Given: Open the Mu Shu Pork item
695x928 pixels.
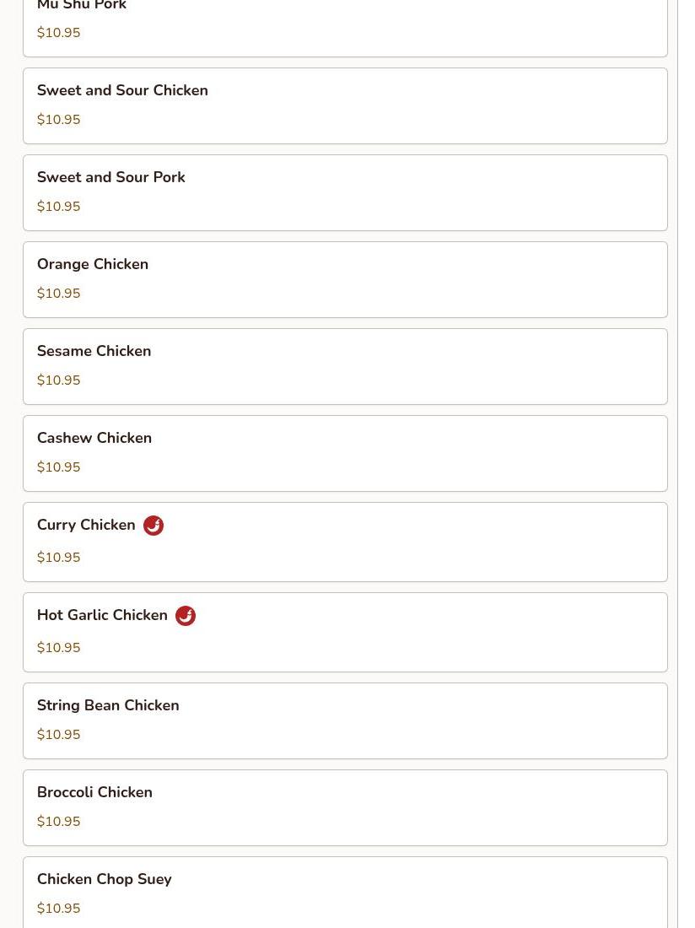Looking at the screenshot, I should (346, 29).
